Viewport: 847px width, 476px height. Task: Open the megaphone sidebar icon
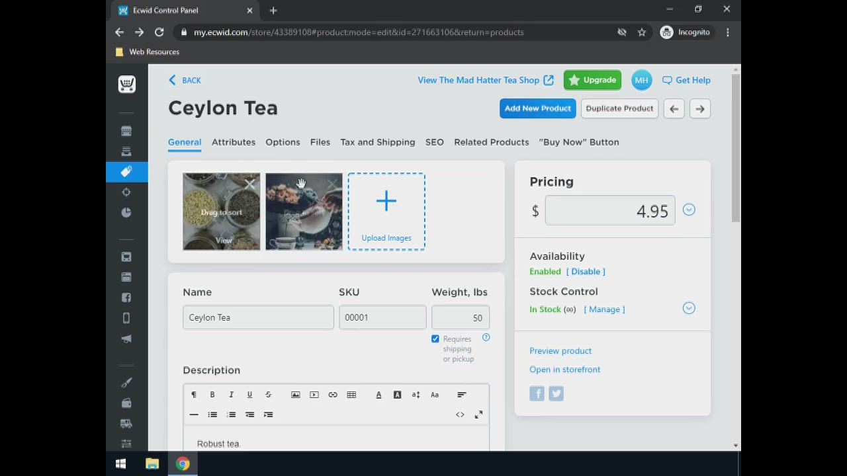(x=126, y=338)
